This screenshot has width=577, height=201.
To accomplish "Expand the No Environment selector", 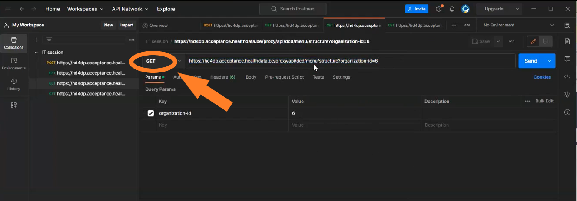I will [519, 25].
